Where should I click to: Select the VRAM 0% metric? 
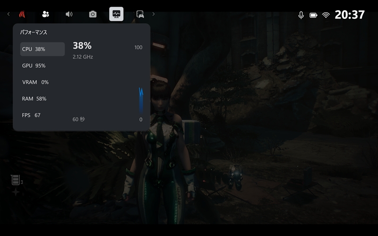(x=43, y=82)
